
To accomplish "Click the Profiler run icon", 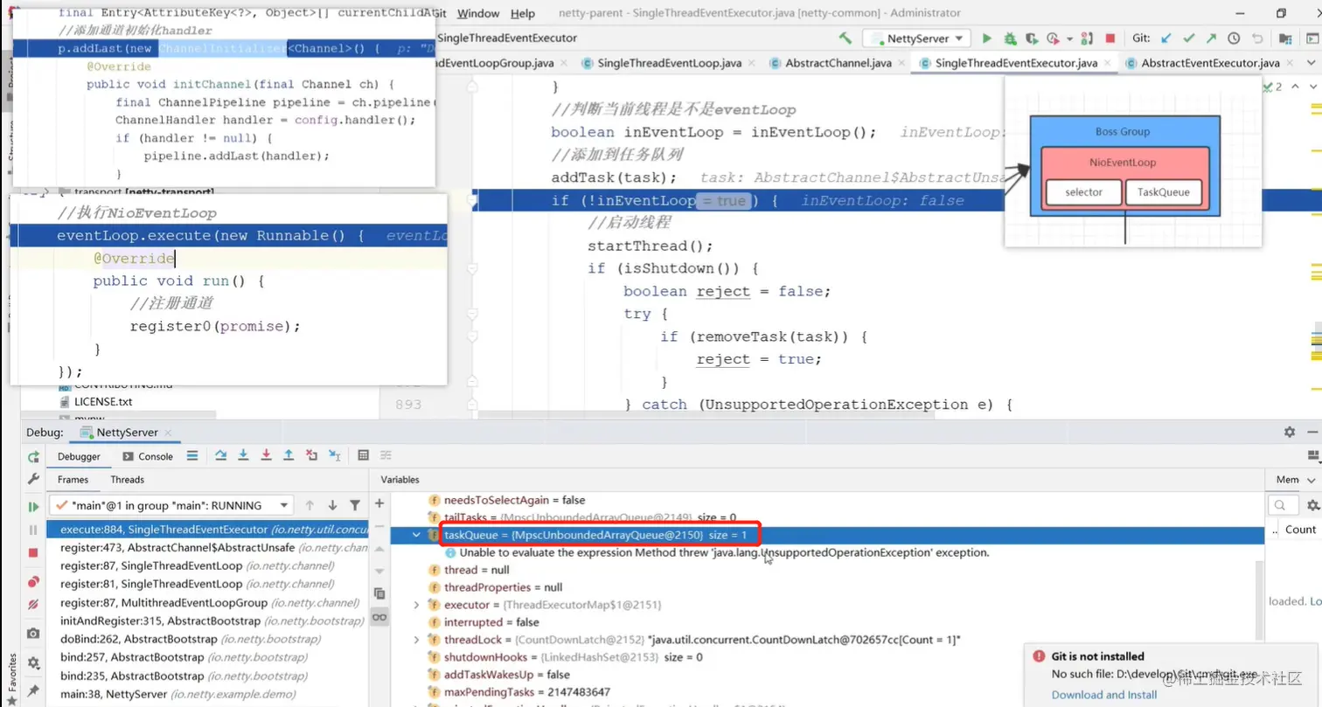I will pyautogui.click(x=1053, y=38).
